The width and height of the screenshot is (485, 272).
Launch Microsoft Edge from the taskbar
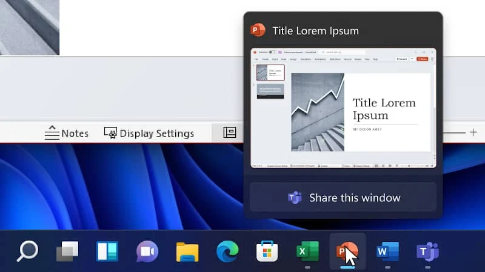click(227, 251)
